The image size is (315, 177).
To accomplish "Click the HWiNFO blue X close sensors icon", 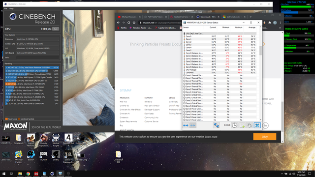I will pos(257,125).
